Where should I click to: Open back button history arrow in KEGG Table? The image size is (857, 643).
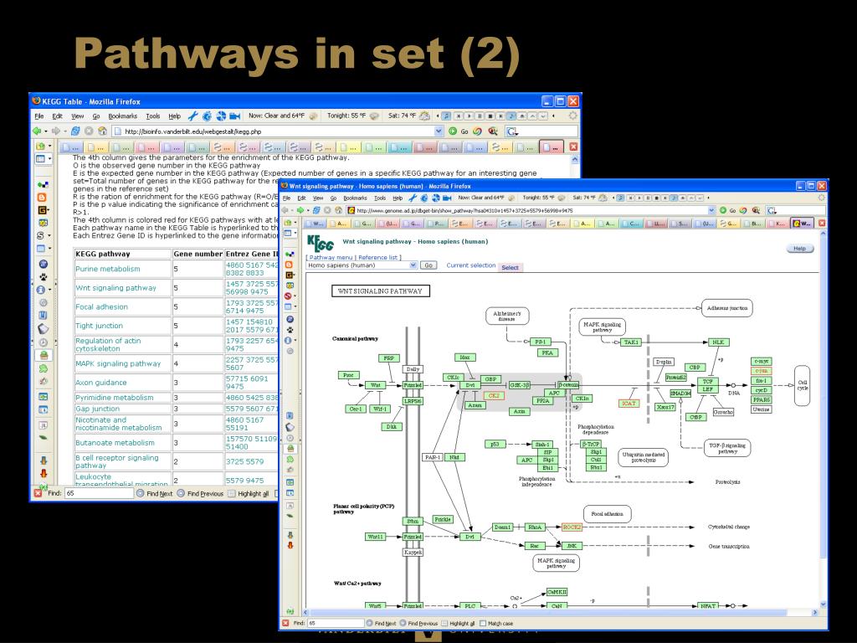(x=47, y=131)
